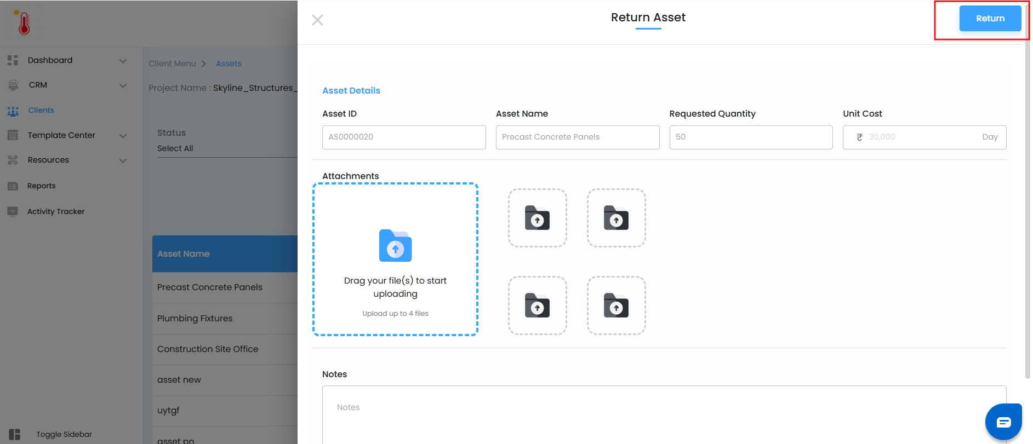Click the Assets breadcrumb link
This screenshot has width=1033, height=444.
229,64
